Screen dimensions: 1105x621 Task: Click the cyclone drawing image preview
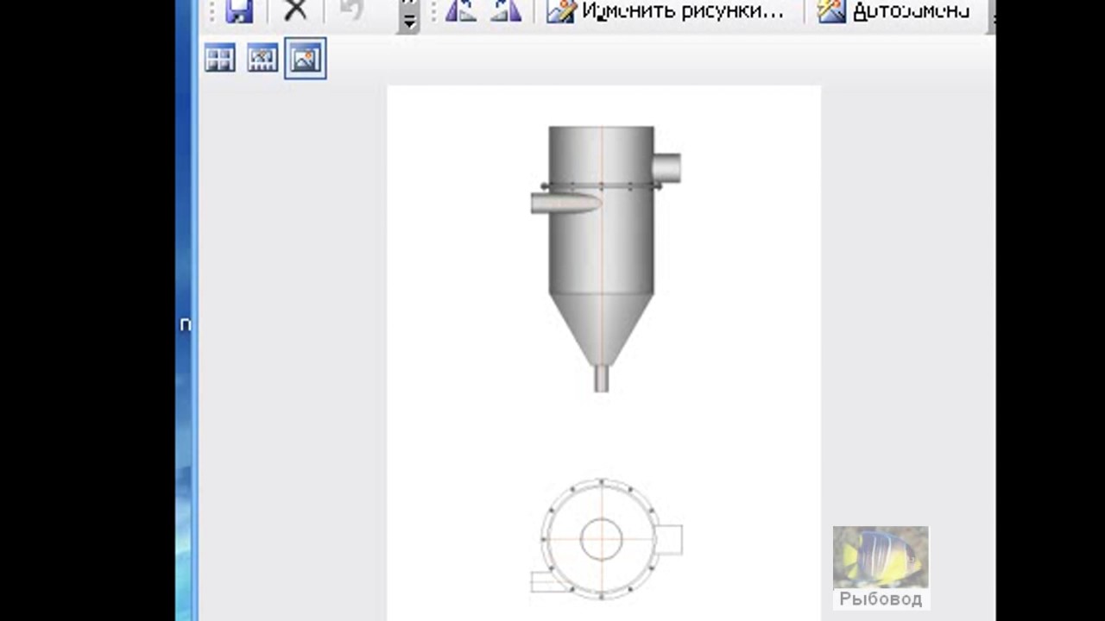click(x=603, y=353)
